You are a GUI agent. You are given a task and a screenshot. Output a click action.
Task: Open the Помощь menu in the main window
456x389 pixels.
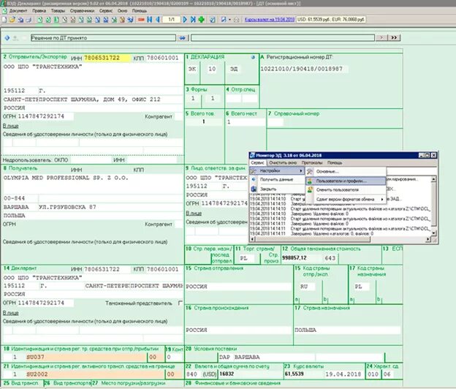[x=140, y=11]
